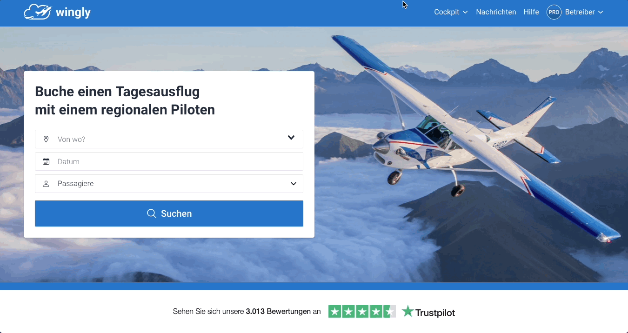The width and height of the screenshot is (628, 333).
Task: Expand the Cockpit menu chevron
Action: tap(465, 12)
